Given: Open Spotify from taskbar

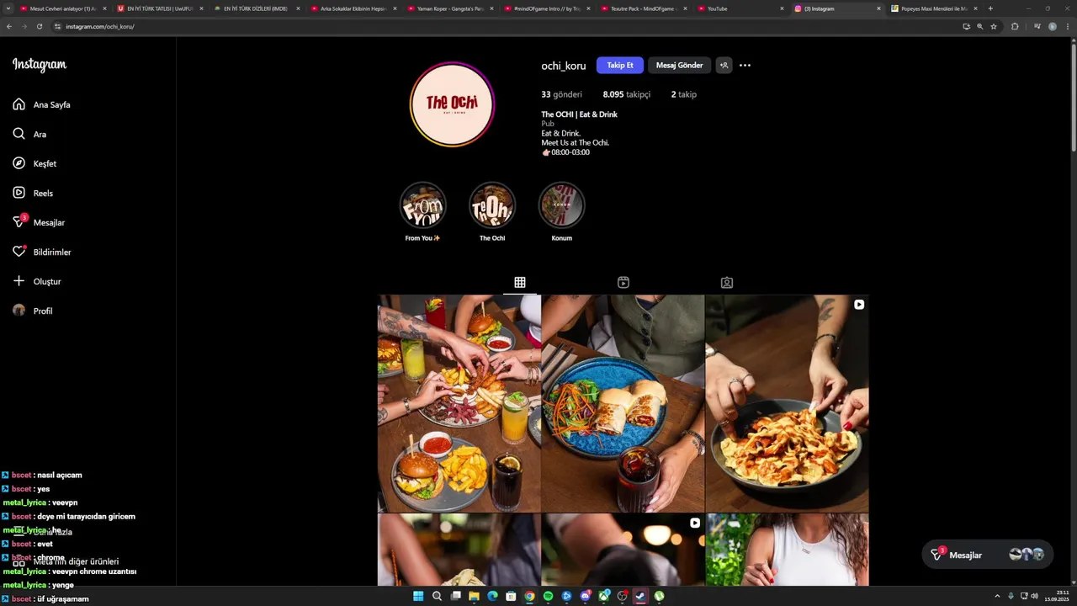Looking at the screenshot, I should click(x=548, y=596).
